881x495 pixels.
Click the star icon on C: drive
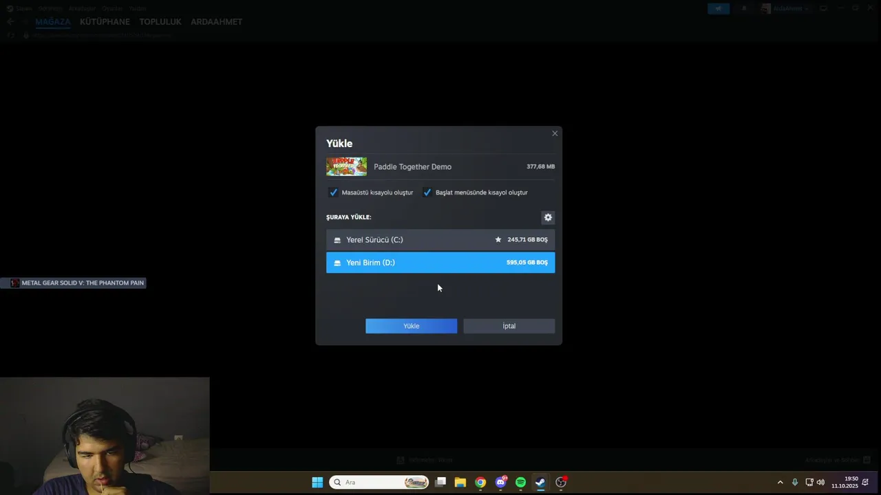point(498,240)
